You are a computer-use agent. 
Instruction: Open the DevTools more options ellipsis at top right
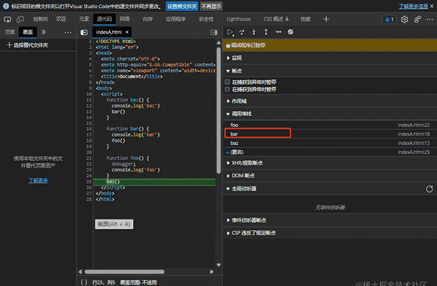430,20
